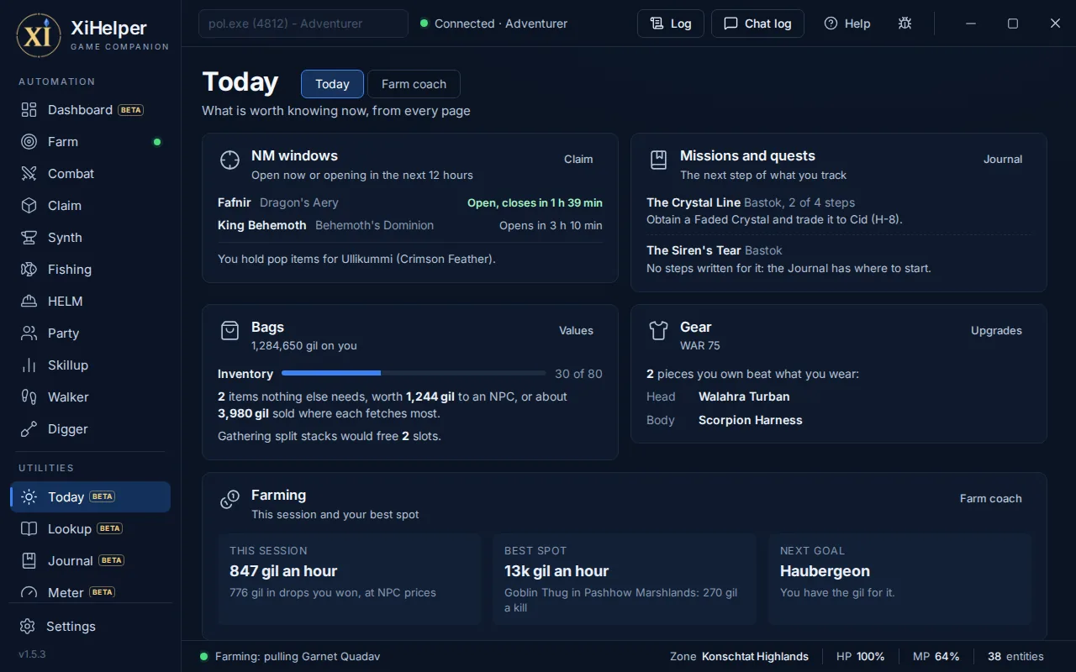Image resolution: width=1076 pixels, height=672 pixels.
Task: Switch to the Farm coach tab
Action: [414, 84]
